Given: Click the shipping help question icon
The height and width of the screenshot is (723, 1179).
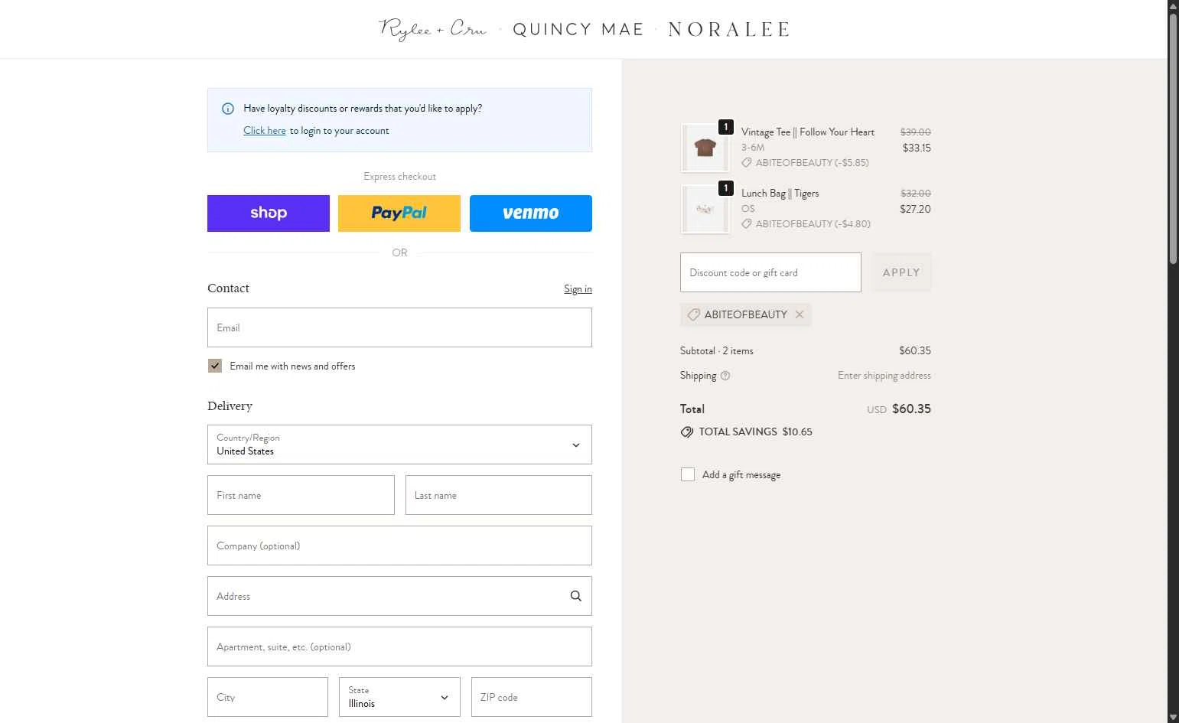Looking at the screenshot, I should coord(725,376).
